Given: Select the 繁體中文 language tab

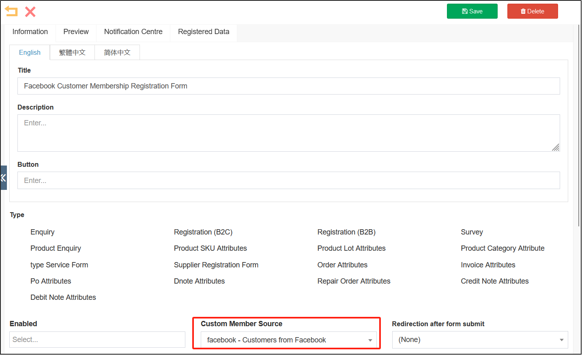Looking at the screenshot, I should coord(72,53).
